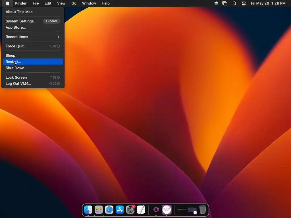The height and width of the screenshot is (218, 291).
Task: Open Spotlight search magnifier icon
Action: point(234,3)
